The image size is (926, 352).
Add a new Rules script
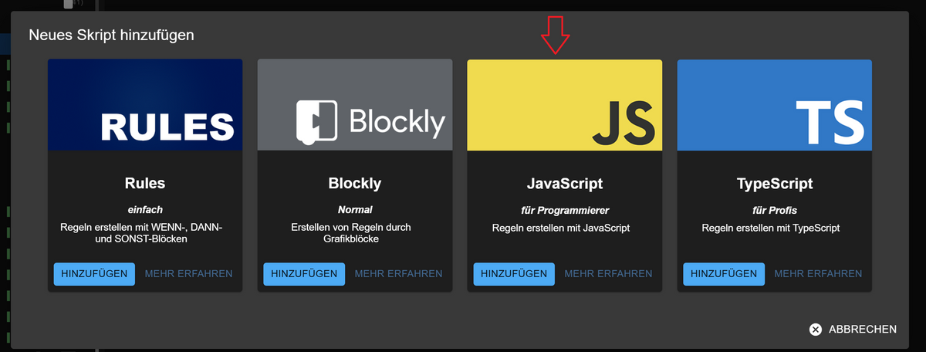[94, 274]
